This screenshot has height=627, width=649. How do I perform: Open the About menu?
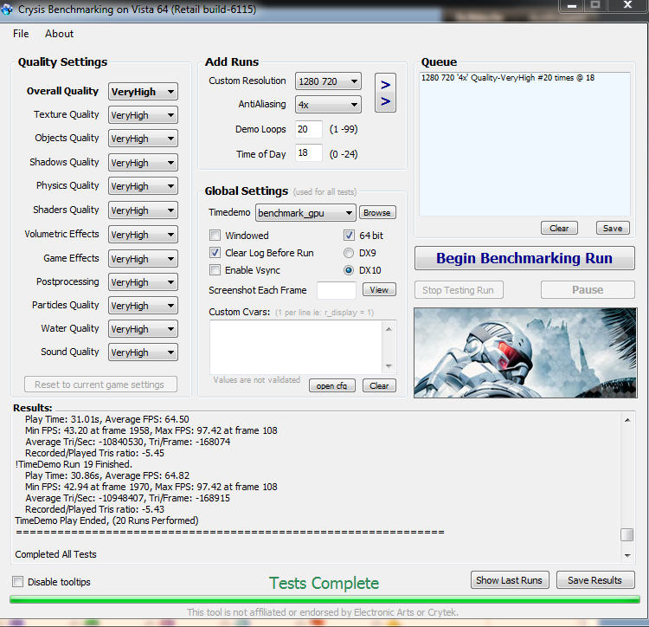59,34
